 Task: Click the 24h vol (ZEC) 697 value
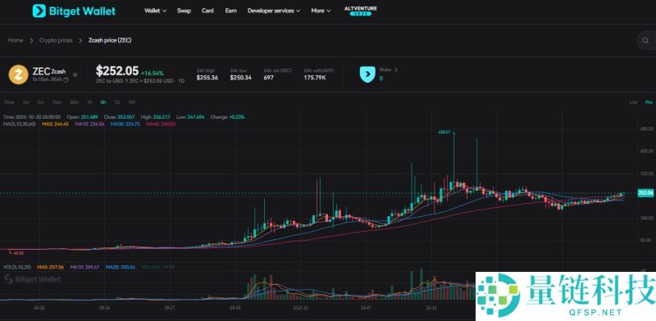coord(268,78)
